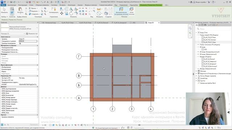Click the Mirror pick-axis triangle icon
Viewport: 232px width, 130px height.
click(71, 9)
